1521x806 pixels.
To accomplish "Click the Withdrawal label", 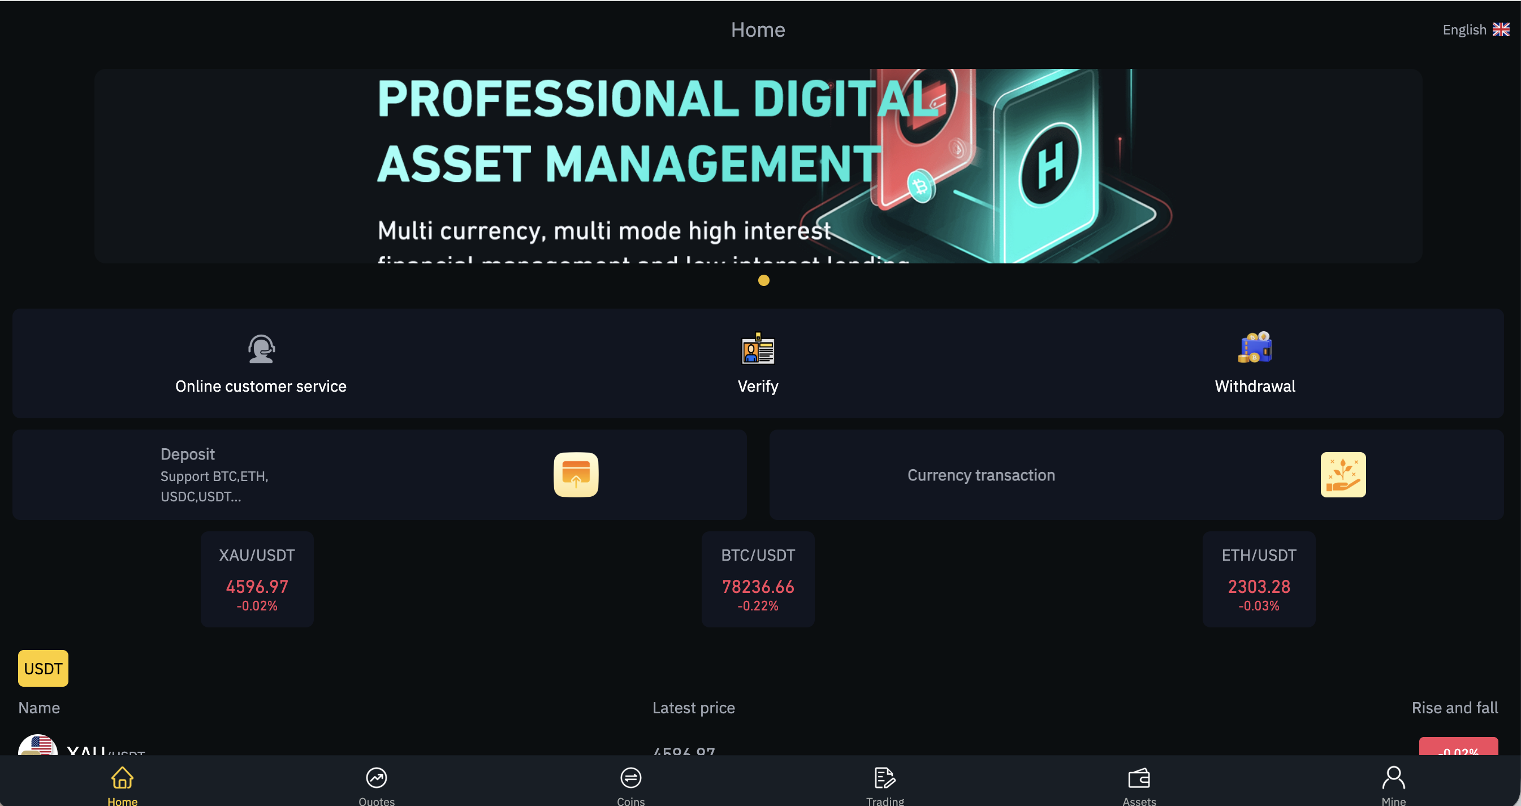I will tap(1255, 386).
